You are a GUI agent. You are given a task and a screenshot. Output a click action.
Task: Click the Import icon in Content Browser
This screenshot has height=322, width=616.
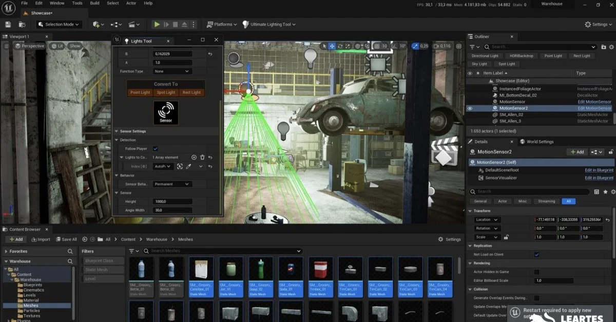[34, 239]
